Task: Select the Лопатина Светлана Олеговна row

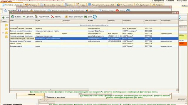Action: coord(94,29)
